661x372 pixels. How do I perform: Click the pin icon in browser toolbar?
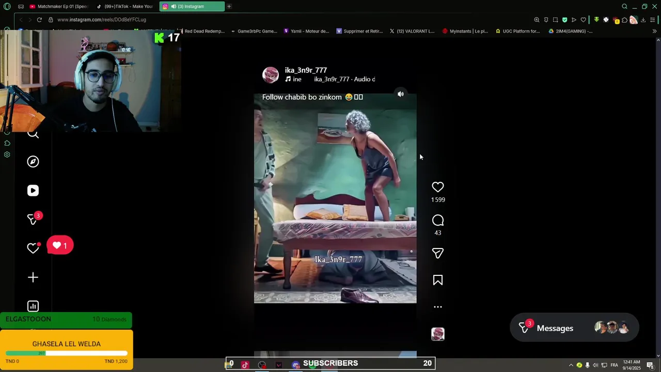point(546,20)
